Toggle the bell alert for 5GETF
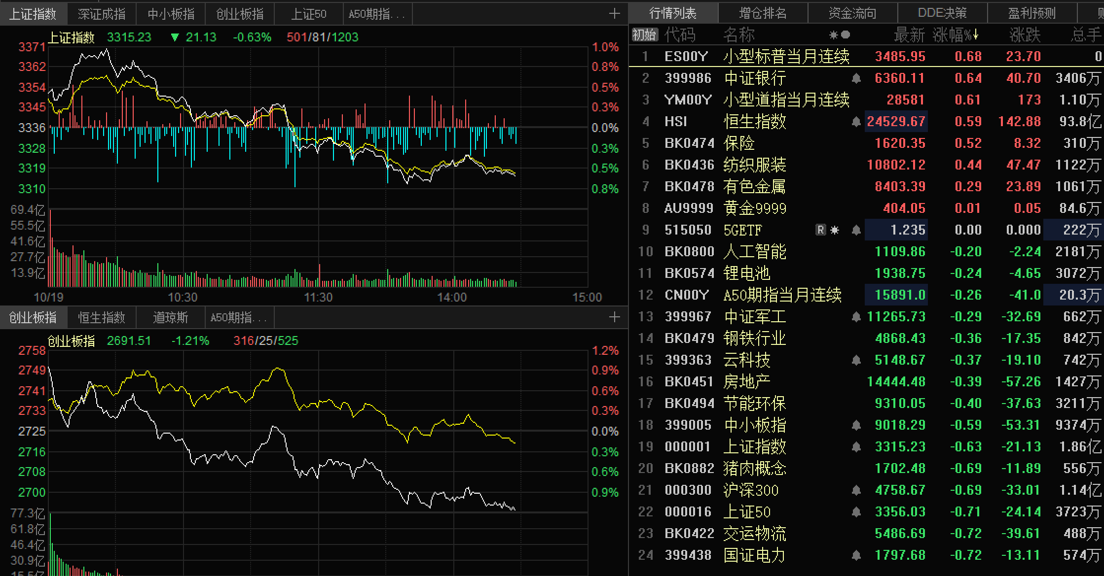The width and height of the screenshot is (1104, 576). [x=856, y=230]
